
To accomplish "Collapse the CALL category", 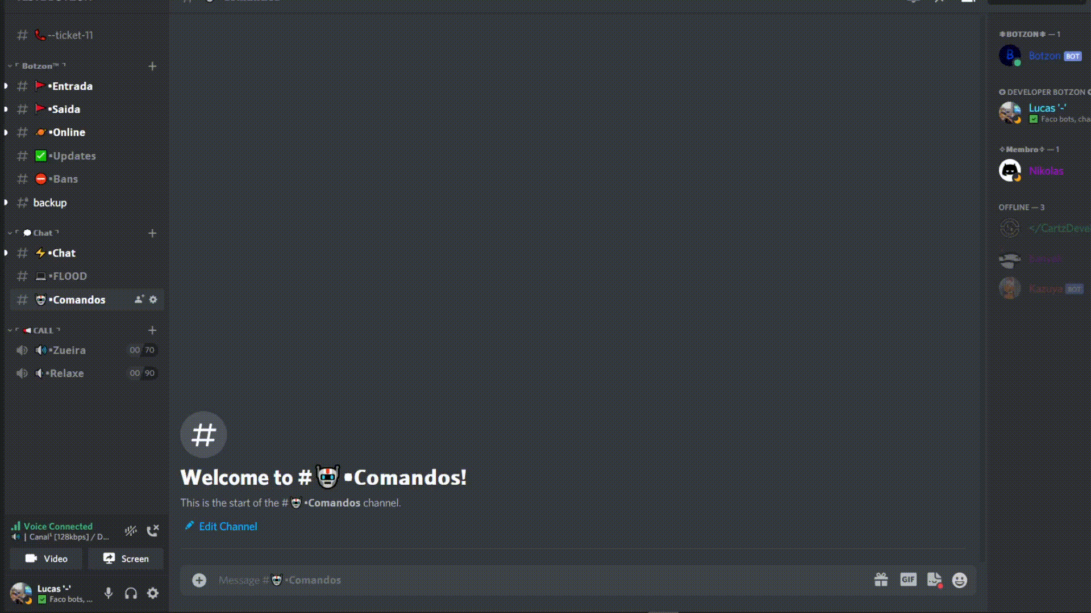I will (35, 330).
